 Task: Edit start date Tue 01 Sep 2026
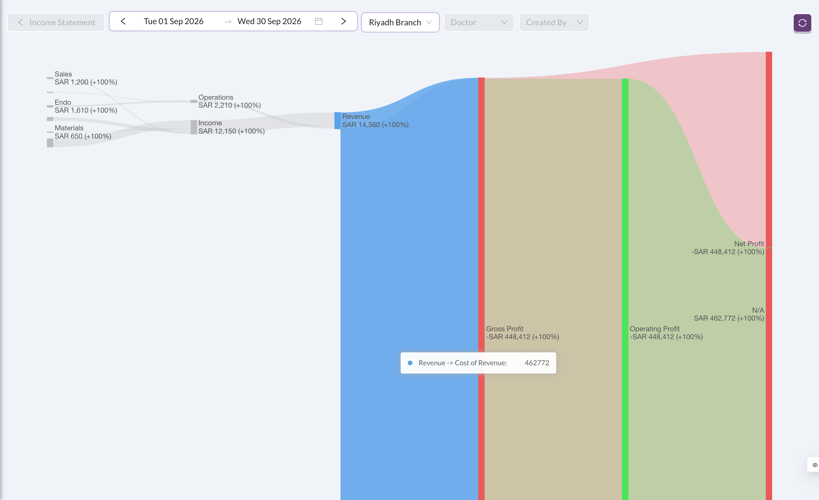(x=174, y=21)
